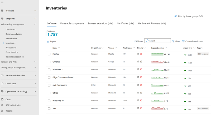Switch to Vulnerable components tab
The width and height of the screenshot is (211, 115).
tap(72, 23)
